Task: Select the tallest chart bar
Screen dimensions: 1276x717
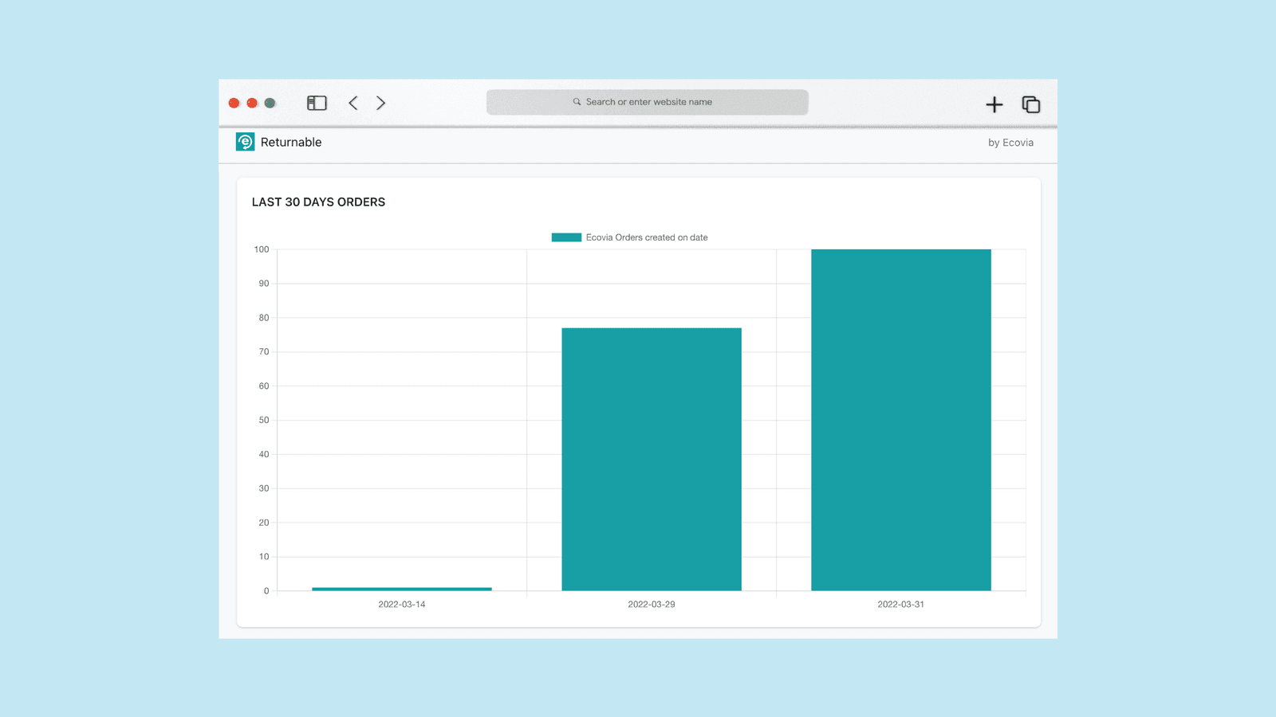Action: point(900,418)
